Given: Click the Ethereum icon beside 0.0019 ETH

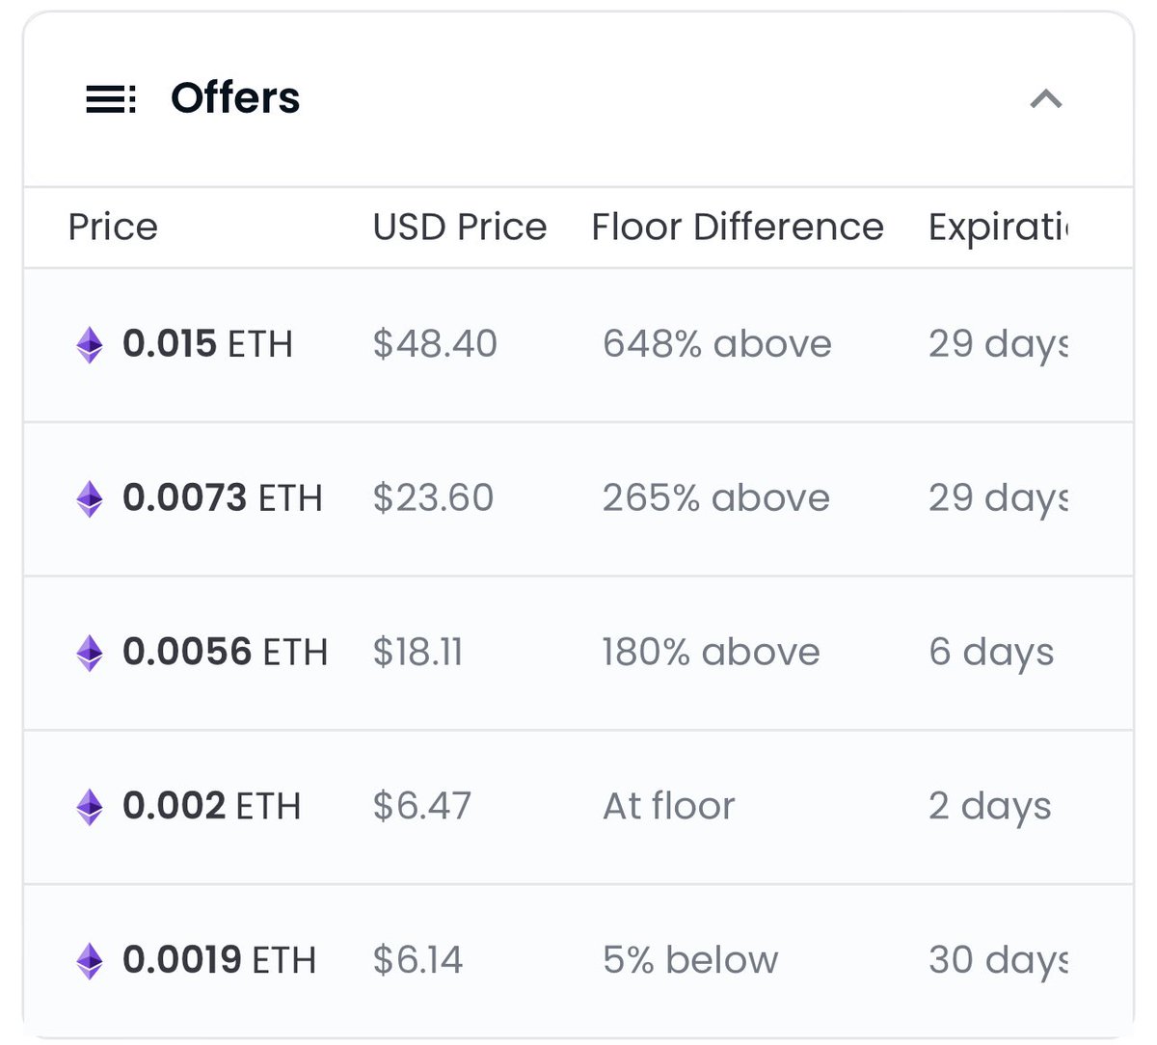Looking at the screenshot, I should pos(90,960).
